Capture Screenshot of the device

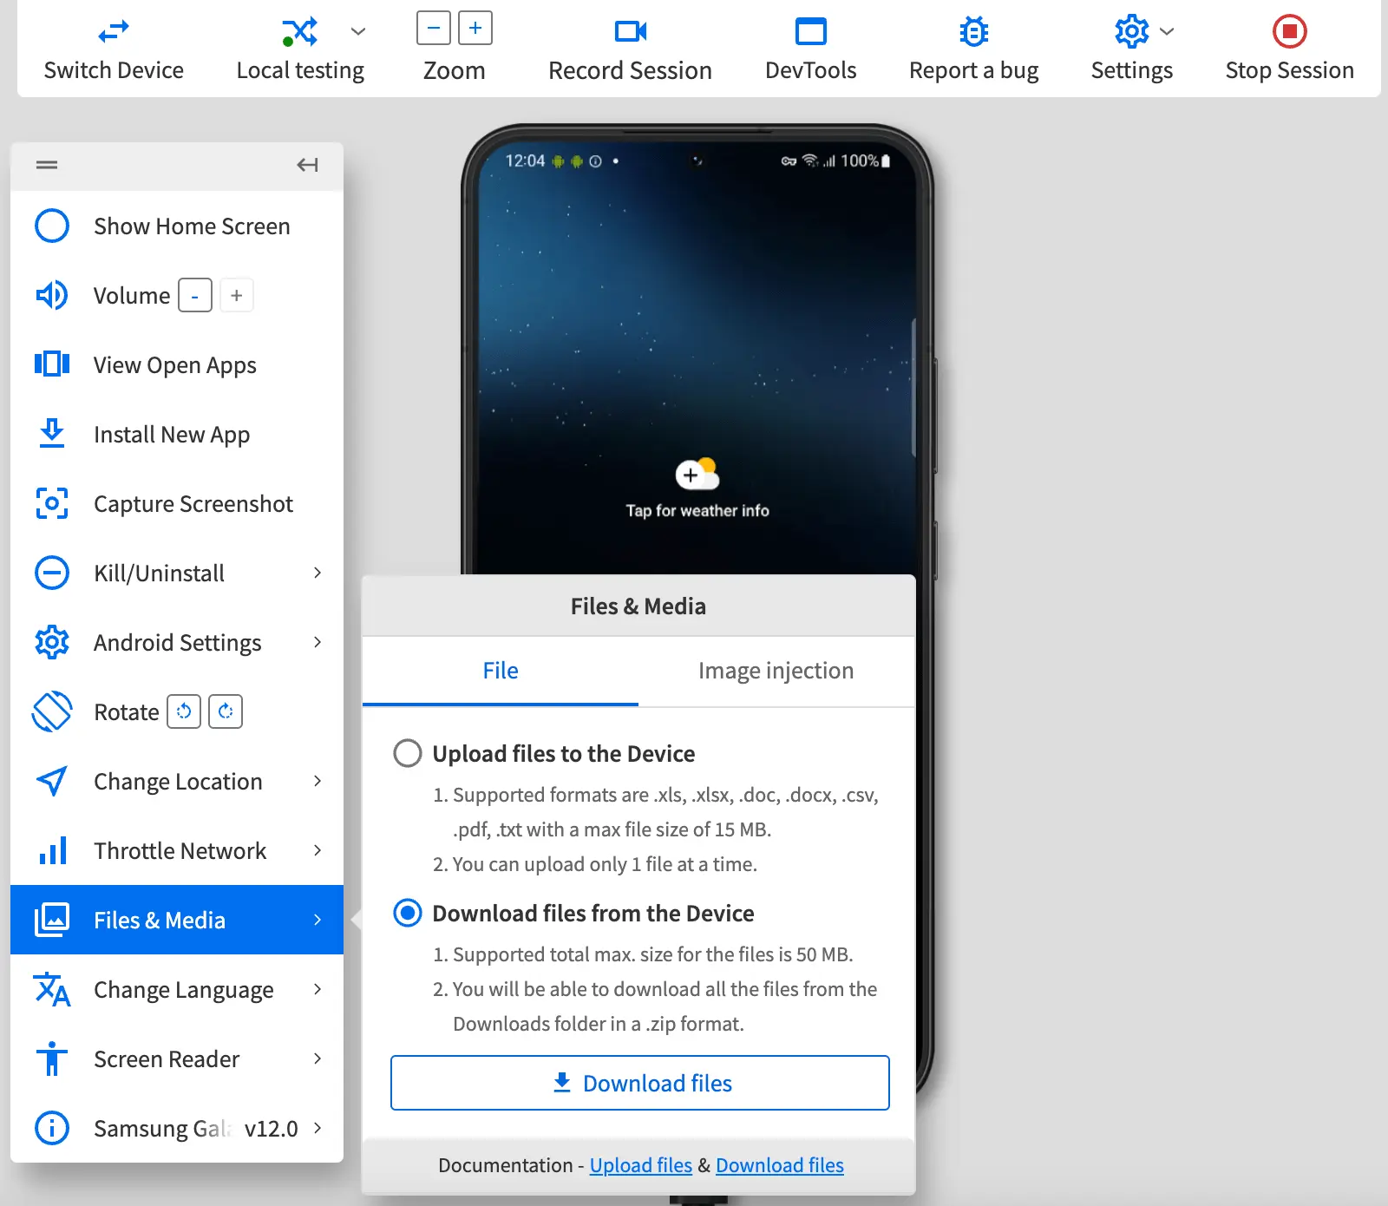click(193, 504)
